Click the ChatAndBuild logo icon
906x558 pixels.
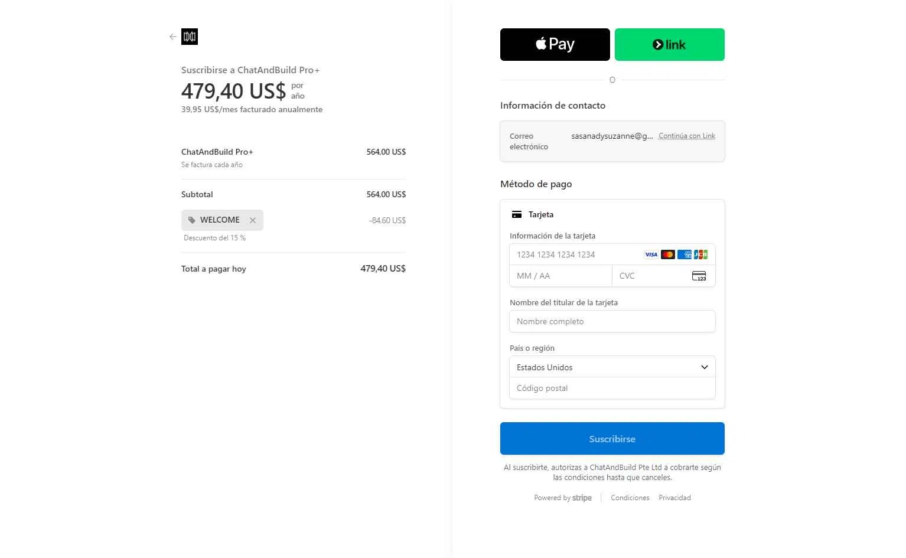point(190,37)
